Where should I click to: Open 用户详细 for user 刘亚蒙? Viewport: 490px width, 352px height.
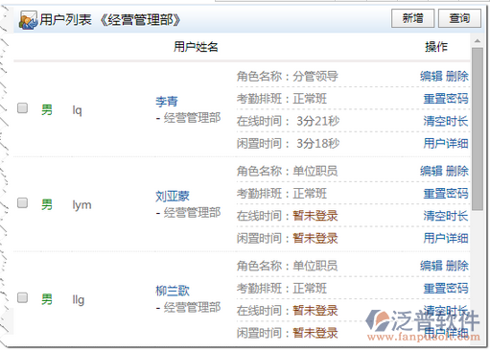point(446,238)
